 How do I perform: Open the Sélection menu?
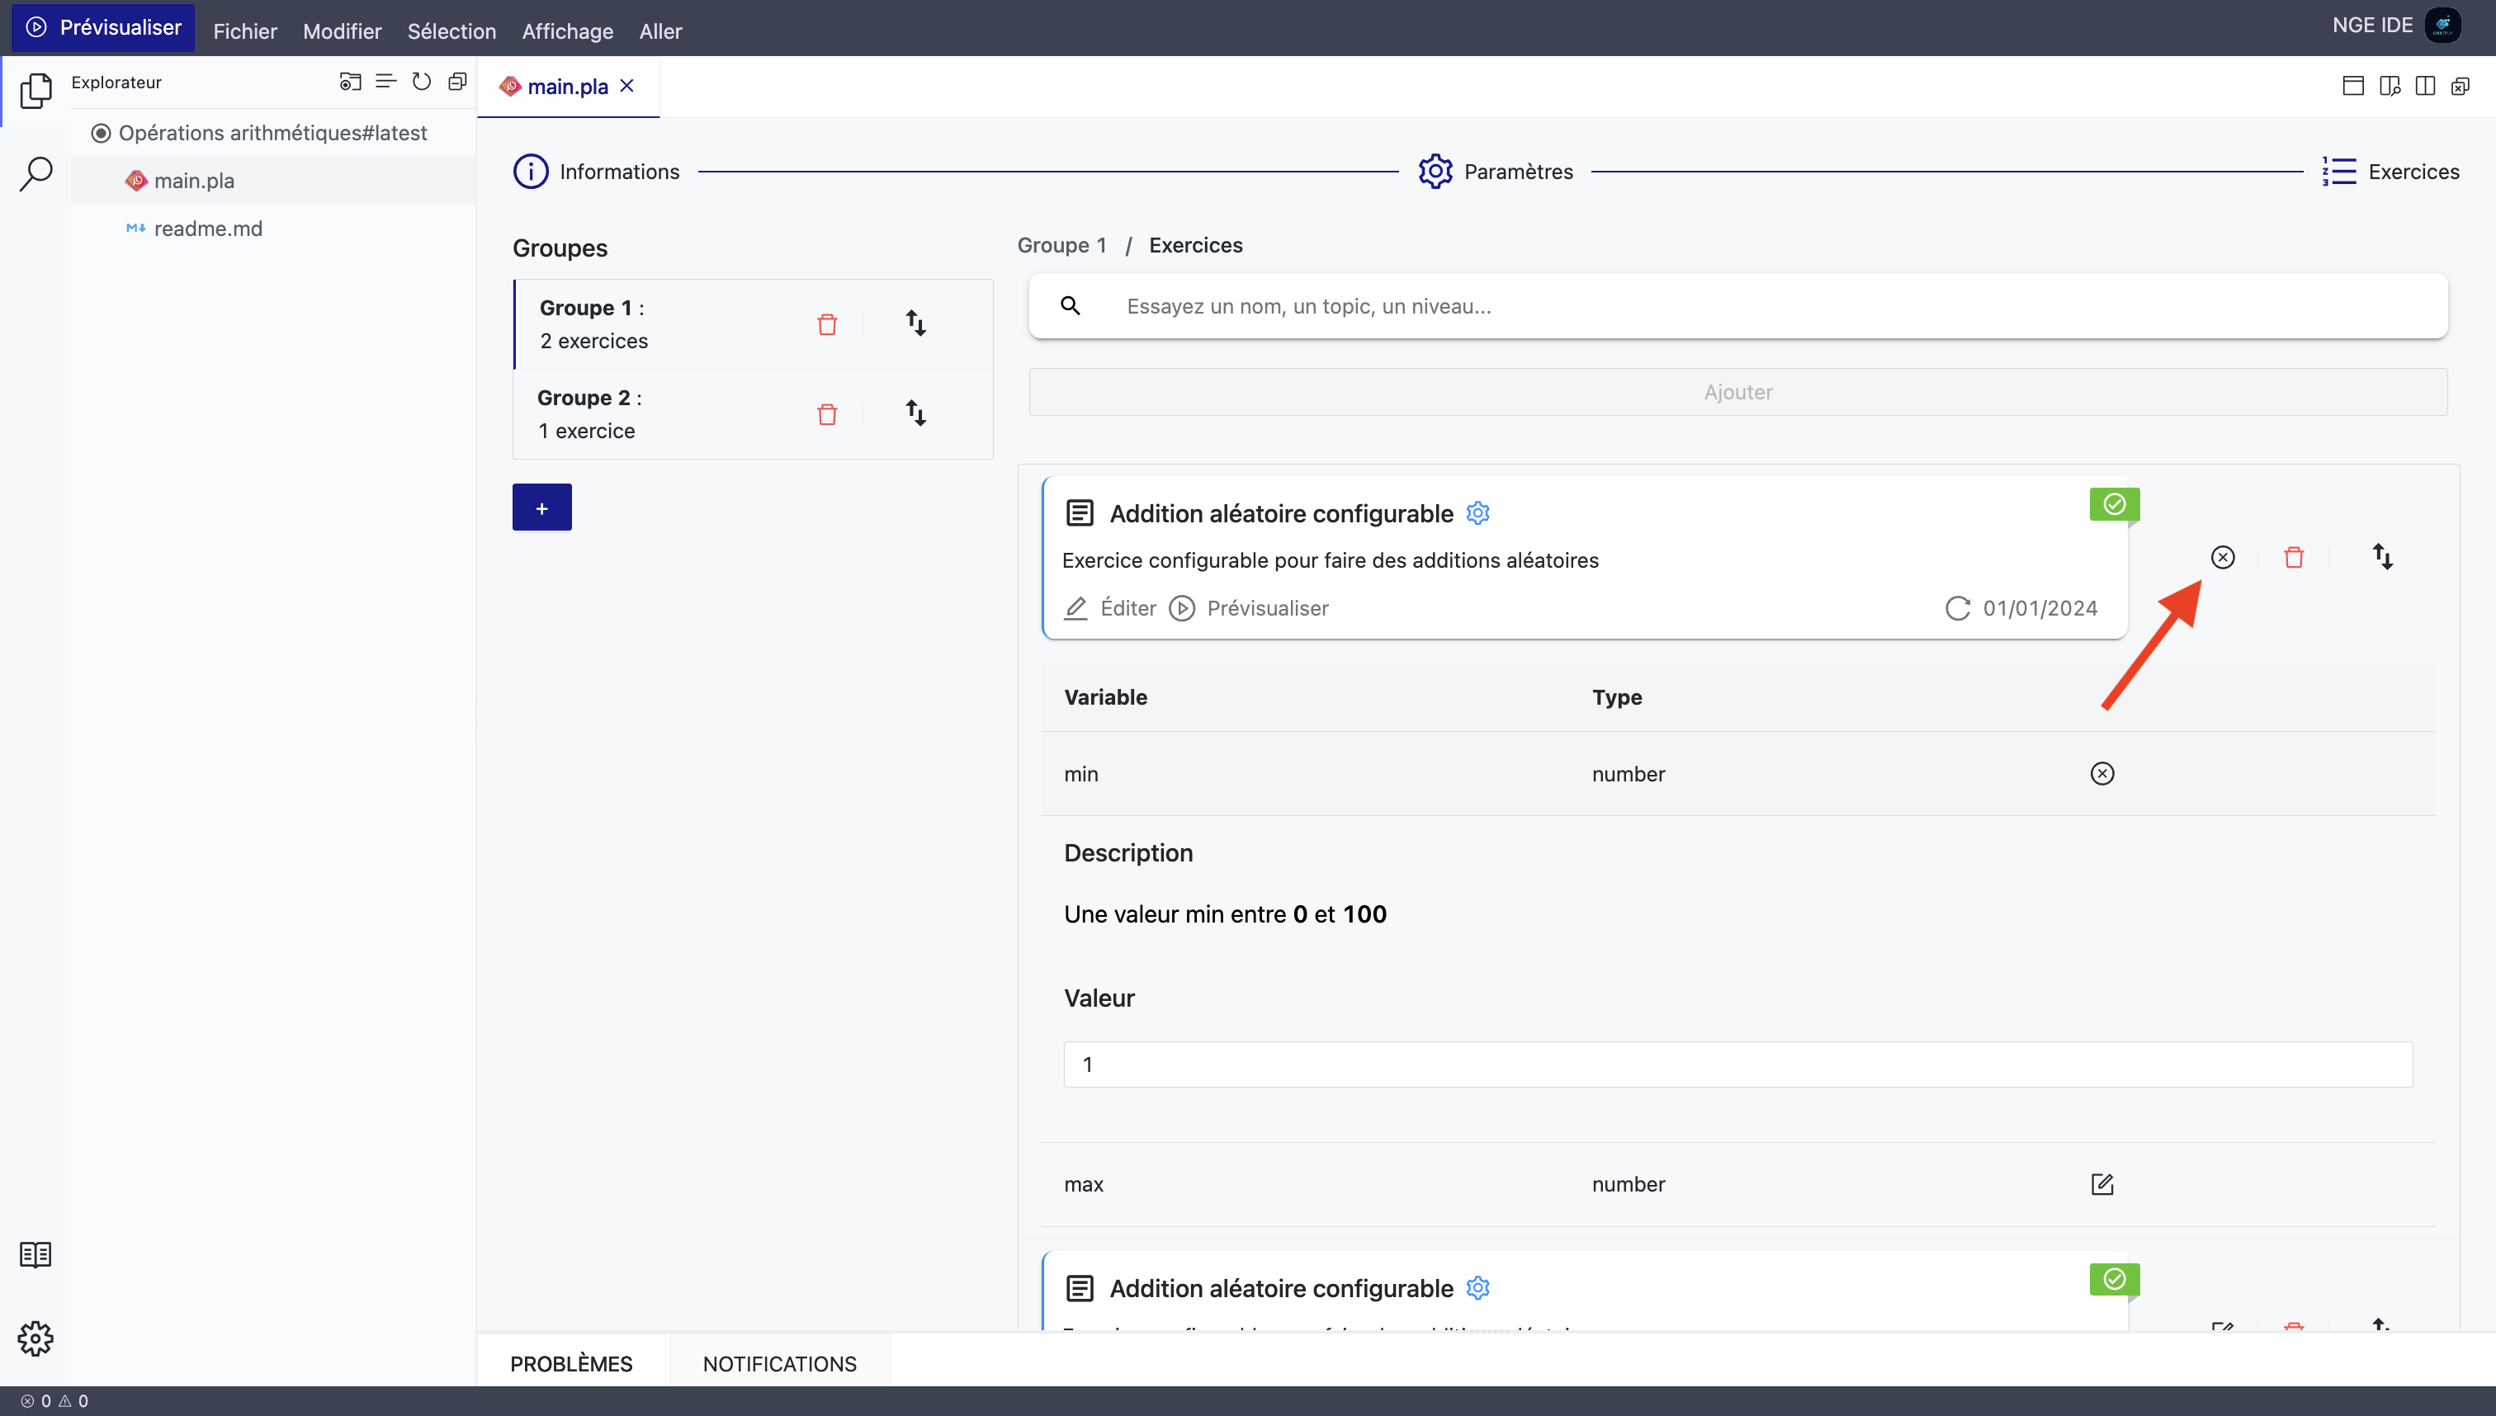click(451, 31)
